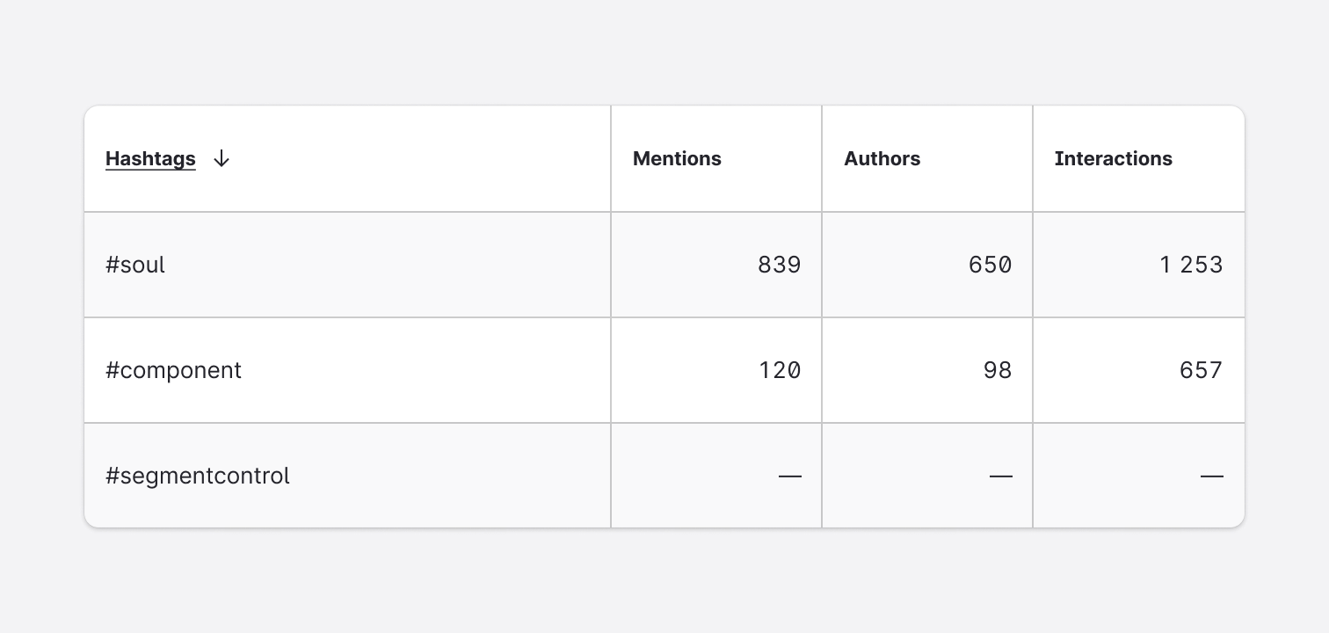Sort by the Mentions column header

677,159
